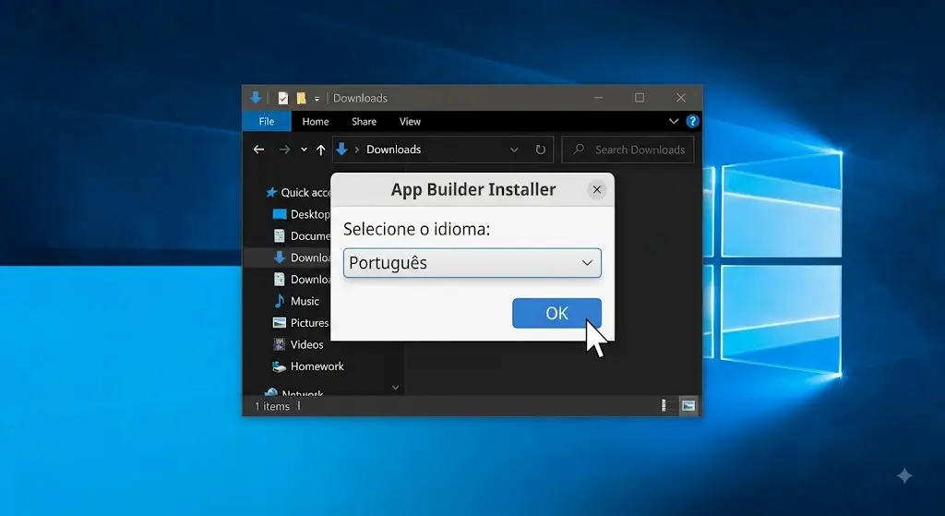The height and width of the screenshot is (516, 945).
Task: Go up one folder level
Action: coord(320,150)
